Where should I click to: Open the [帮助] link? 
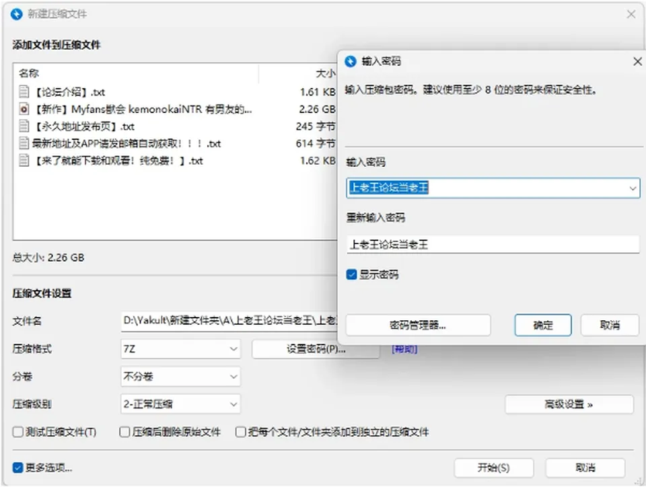[404, 349]
